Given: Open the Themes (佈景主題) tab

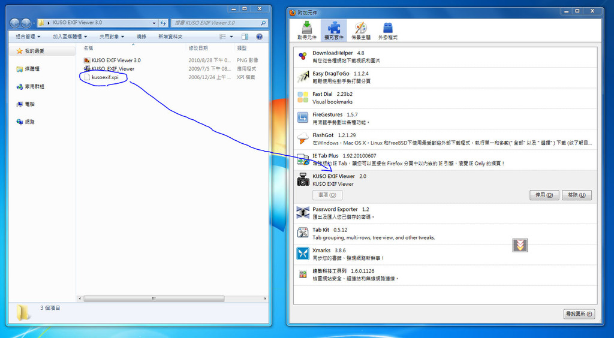Looking at the screenshot, I should click(360, 31).
